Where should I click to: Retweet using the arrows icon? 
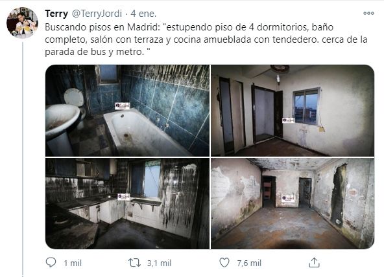[135, 263]
